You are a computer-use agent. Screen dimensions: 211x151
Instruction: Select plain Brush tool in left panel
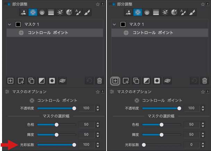pyautogui.click(x=87, y=13)
